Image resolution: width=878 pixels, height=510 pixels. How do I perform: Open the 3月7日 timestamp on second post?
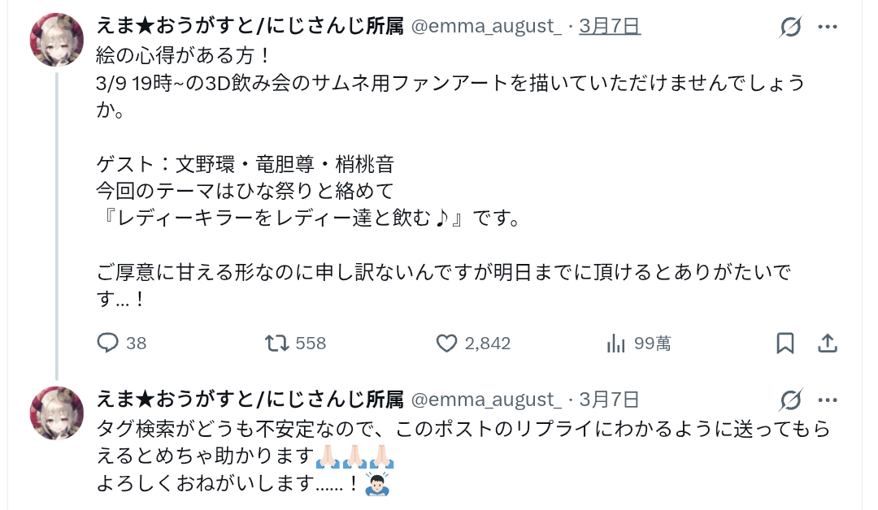[610, 400]
